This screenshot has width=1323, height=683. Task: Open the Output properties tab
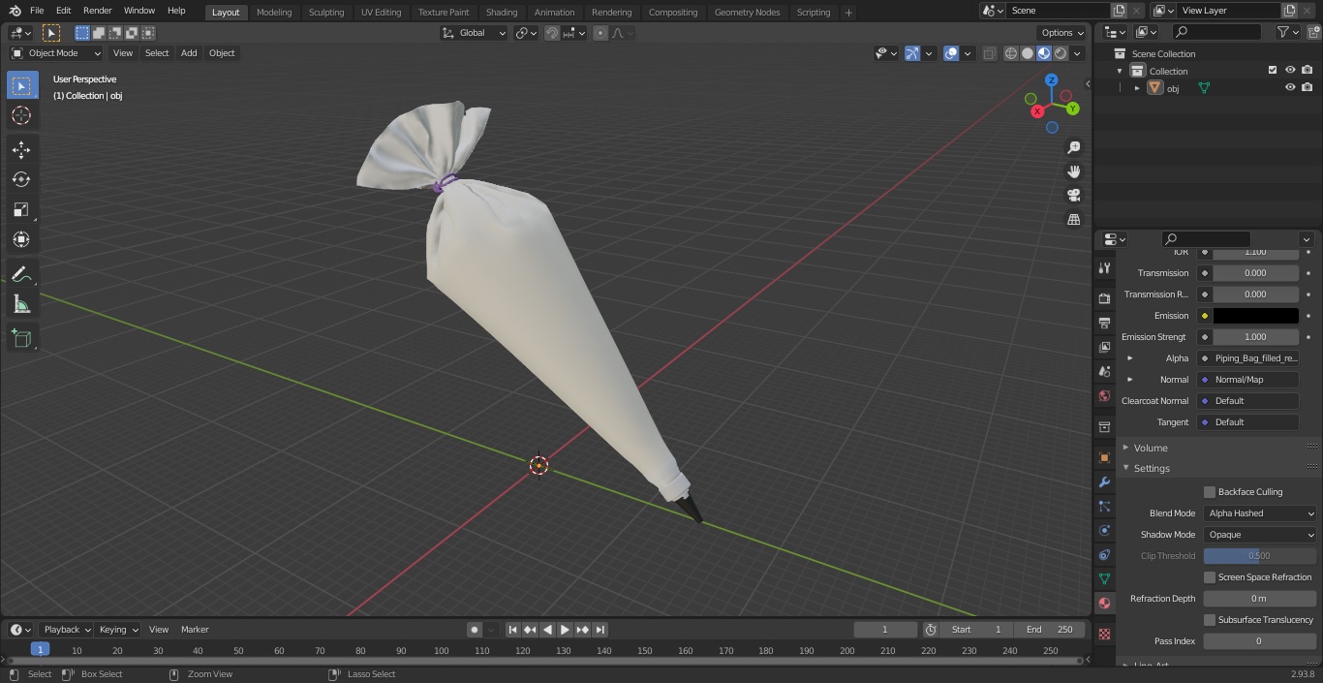[1104, 323]
